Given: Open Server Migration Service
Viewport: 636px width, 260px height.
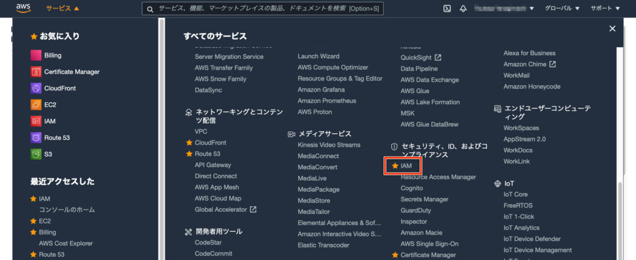Looking at the screenshot, I should pos(229,56).
